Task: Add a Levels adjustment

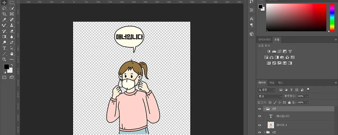Action: click(274, 51)
